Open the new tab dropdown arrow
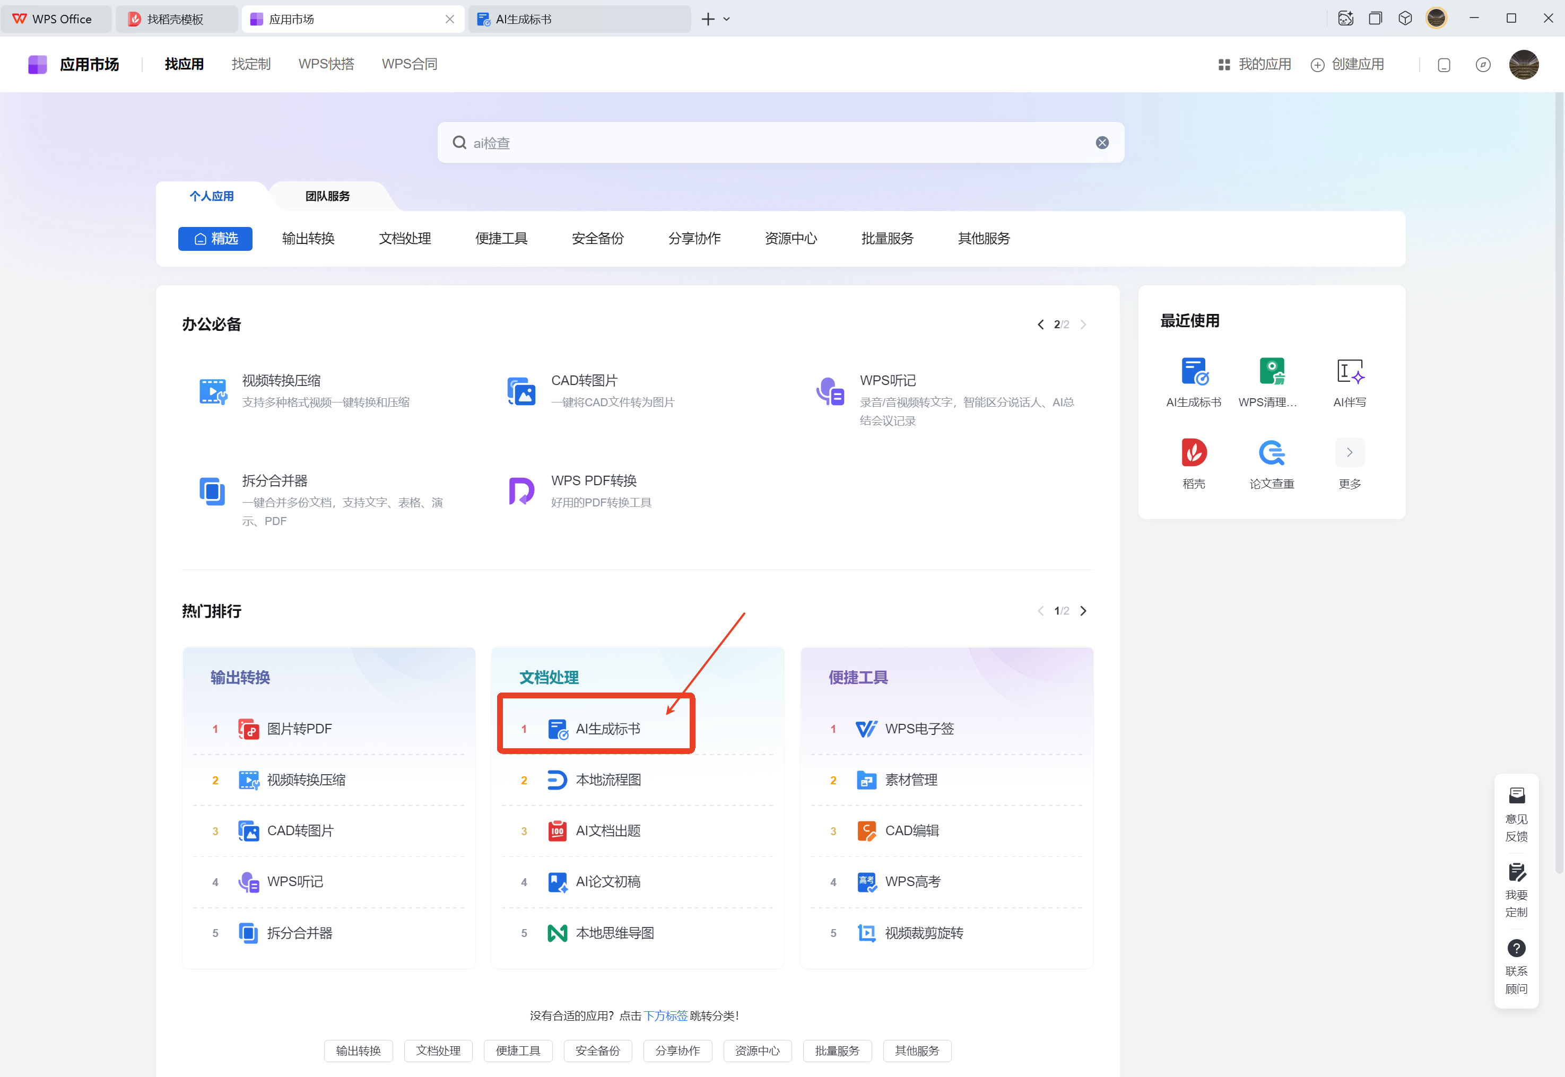The image size is (1565, 1077). click(x=726, y=20)
